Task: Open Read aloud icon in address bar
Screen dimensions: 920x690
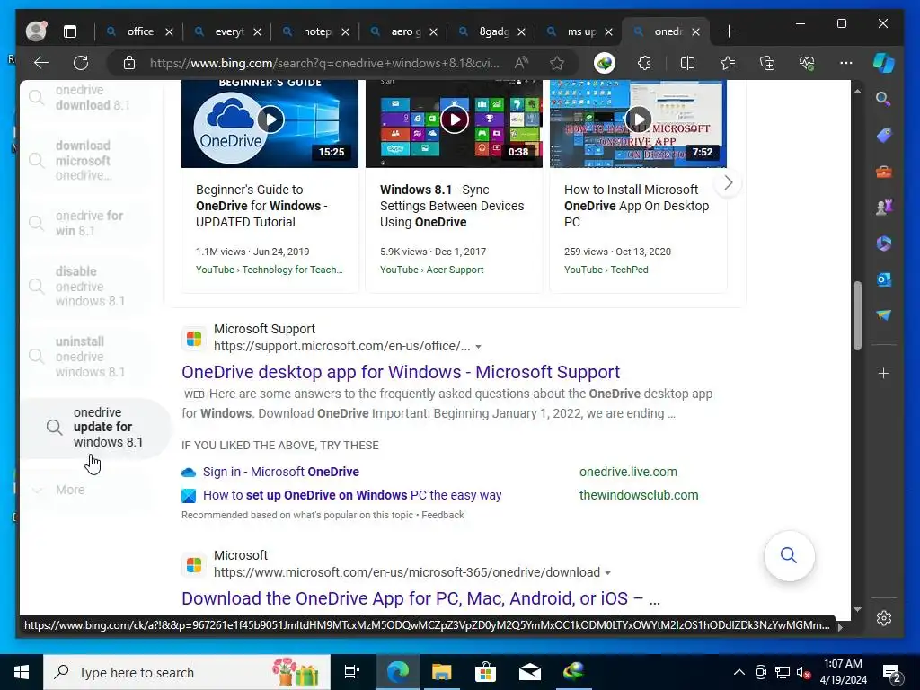Action: point(521,63)
